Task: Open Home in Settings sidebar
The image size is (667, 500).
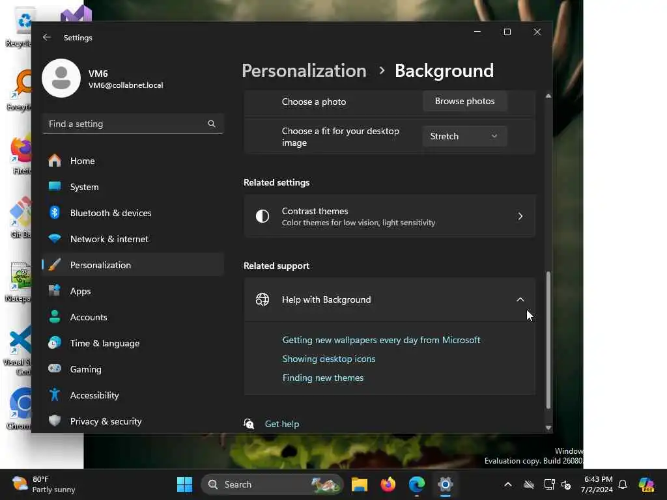Action: point(133,161)
